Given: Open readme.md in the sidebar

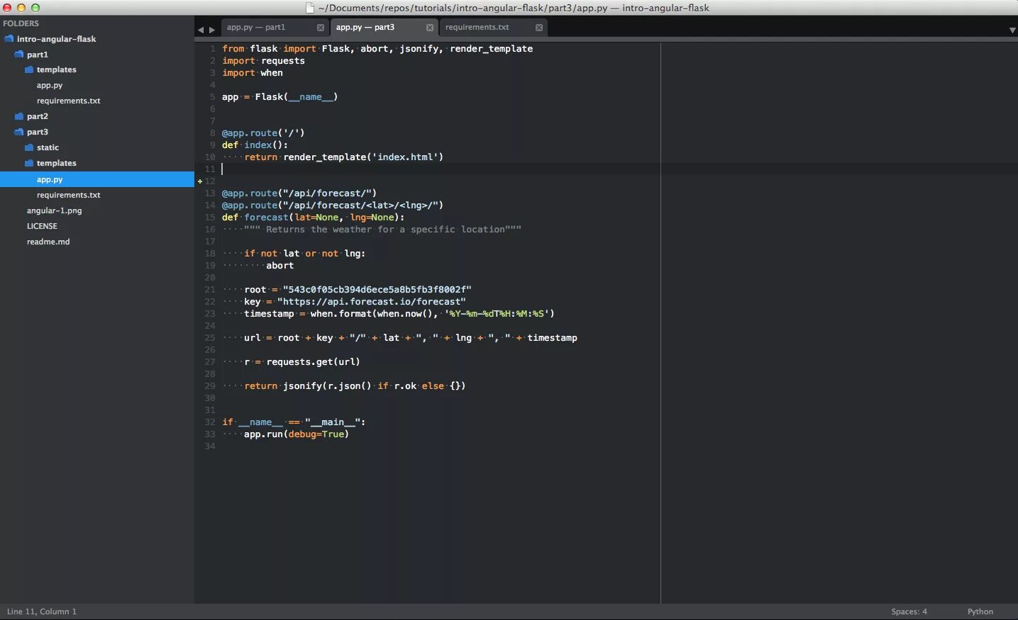Looking at the screenshot, I should tap(48, 242).
